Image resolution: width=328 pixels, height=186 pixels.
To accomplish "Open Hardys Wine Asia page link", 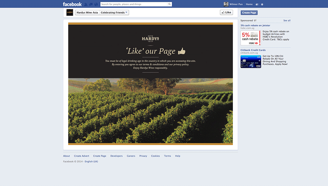I will 87,12.
